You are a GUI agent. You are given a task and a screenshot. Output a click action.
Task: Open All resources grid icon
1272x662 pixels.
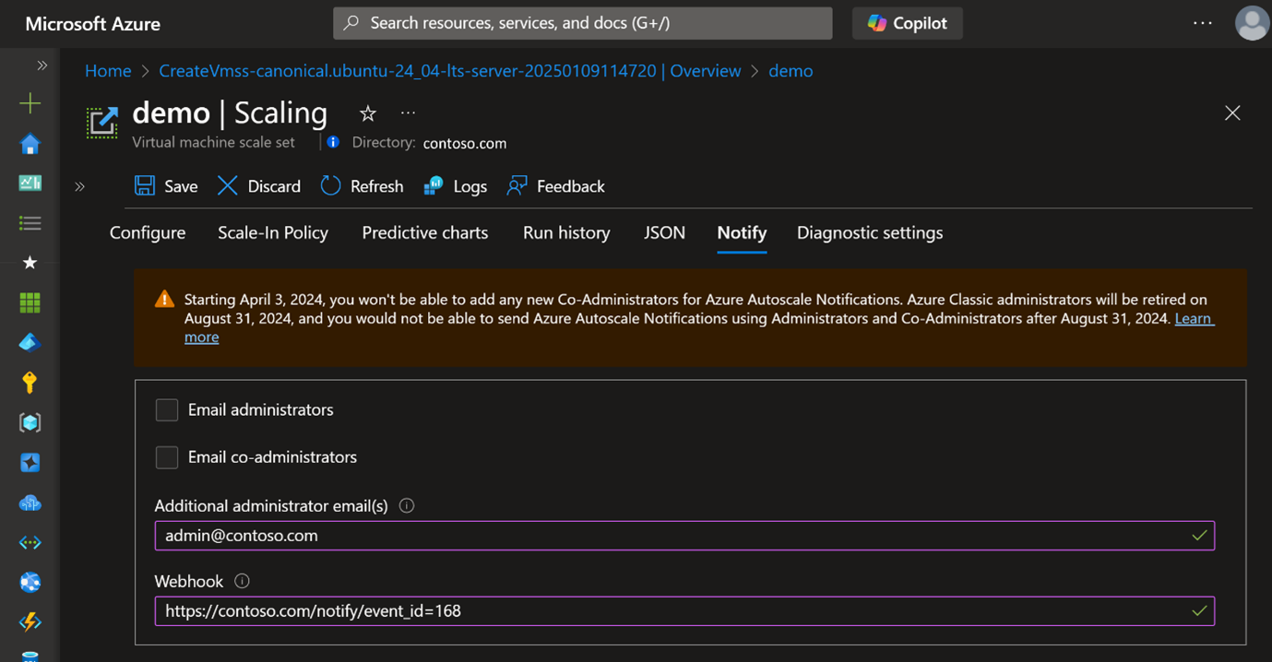30,302
